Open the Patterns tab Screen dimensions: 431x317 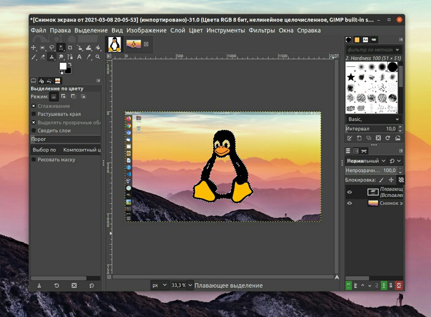click(357, 40)
